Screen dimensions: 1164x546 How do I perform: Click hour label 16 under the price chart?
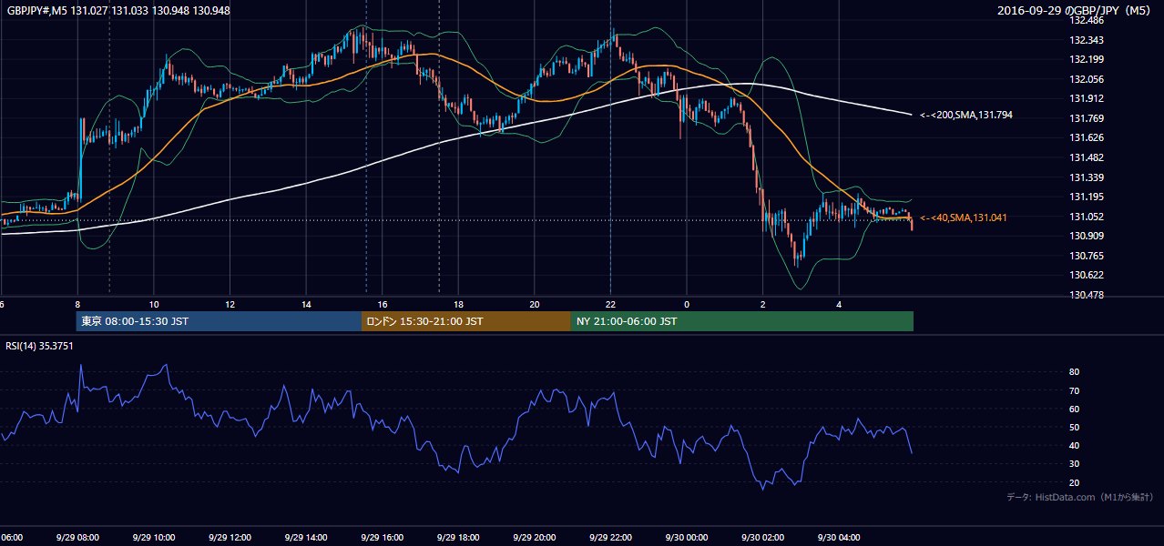point(383,304)
